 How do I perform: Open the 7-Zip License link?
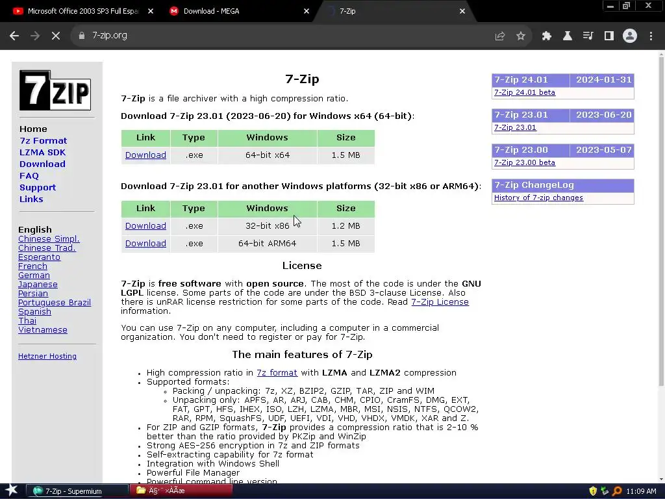[x=440, y=301]
